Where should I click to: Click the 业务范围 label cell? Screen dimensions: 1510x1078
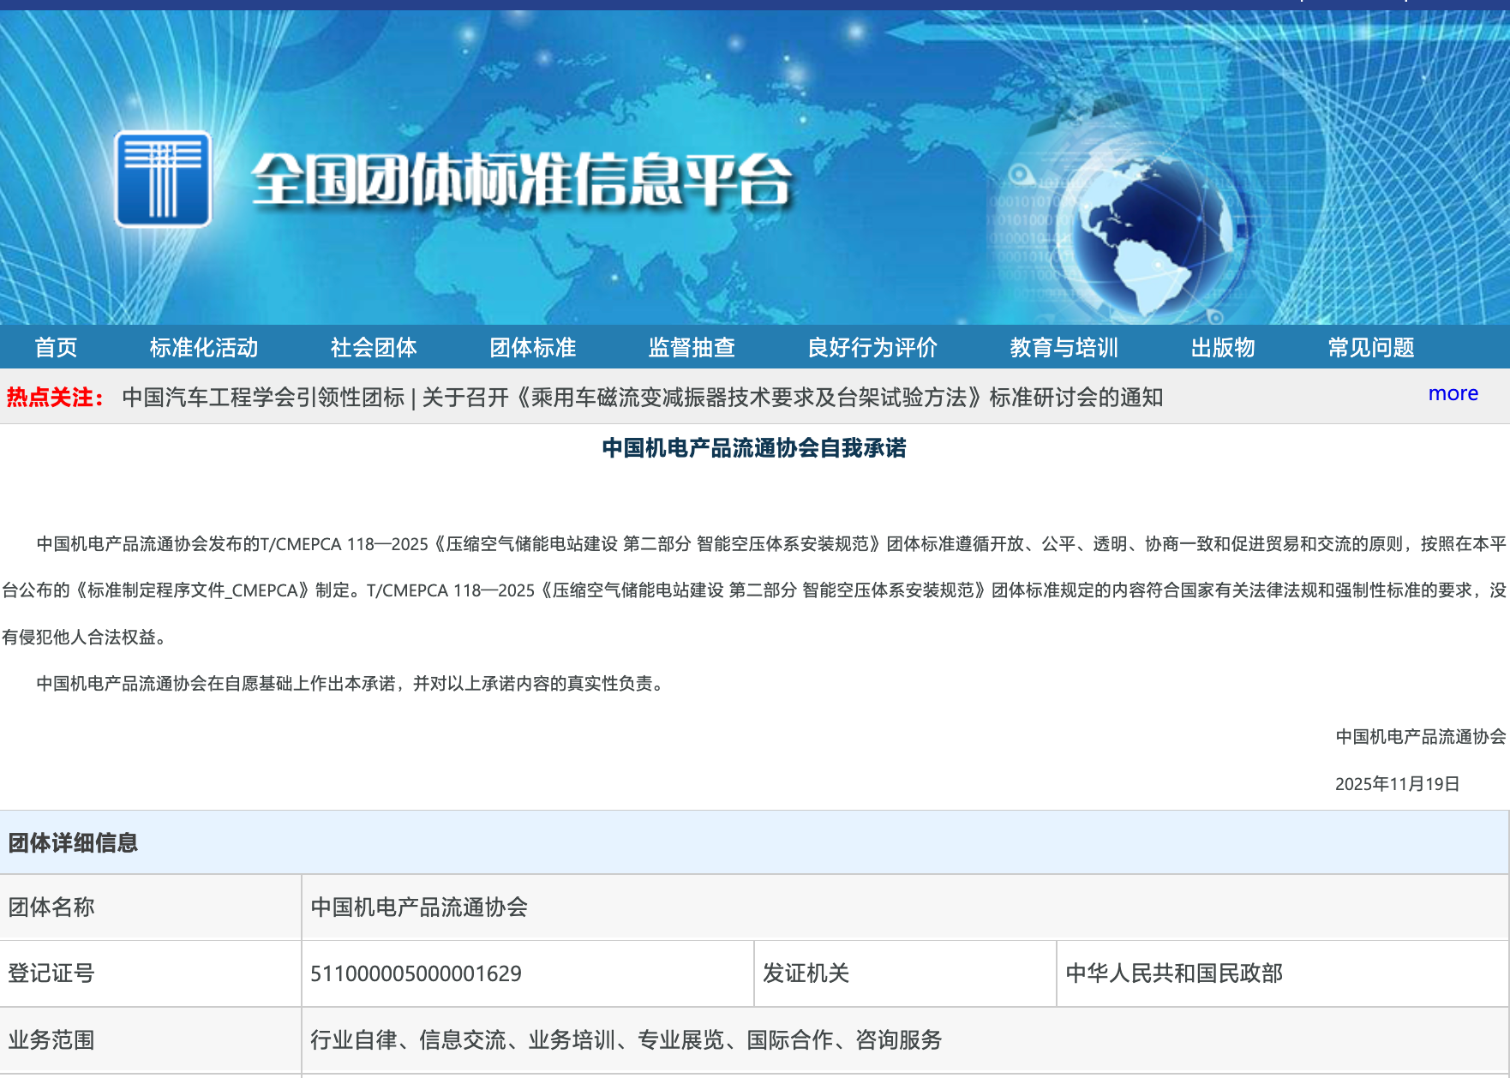[151, 1039]
